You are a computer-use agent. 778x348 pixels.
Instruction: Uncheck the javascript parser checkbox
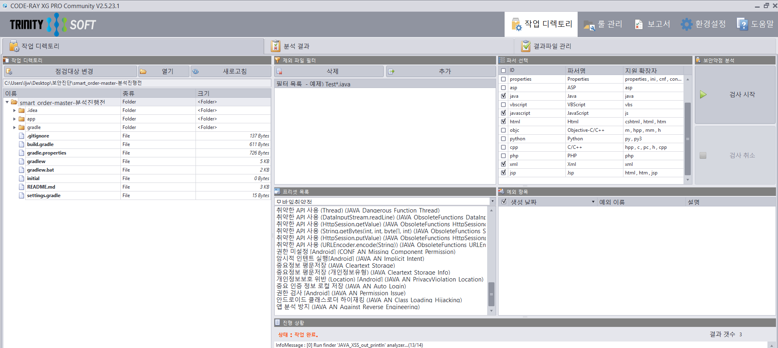(x=503, y=113)
